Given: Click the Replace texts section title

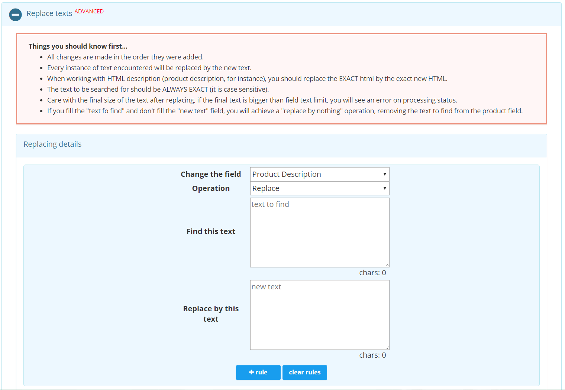Looking at the screenshot, I should (49, 13).
